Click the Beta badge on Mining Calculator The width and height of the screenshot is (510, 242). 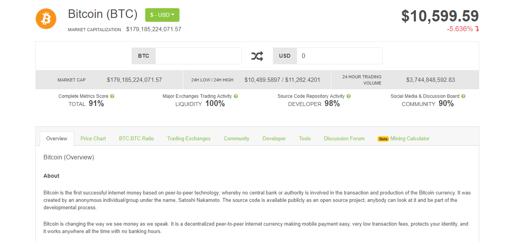383,139
